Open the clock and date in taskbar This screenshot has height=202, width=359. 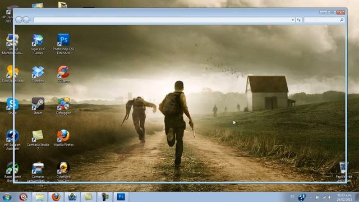(344, 197)
